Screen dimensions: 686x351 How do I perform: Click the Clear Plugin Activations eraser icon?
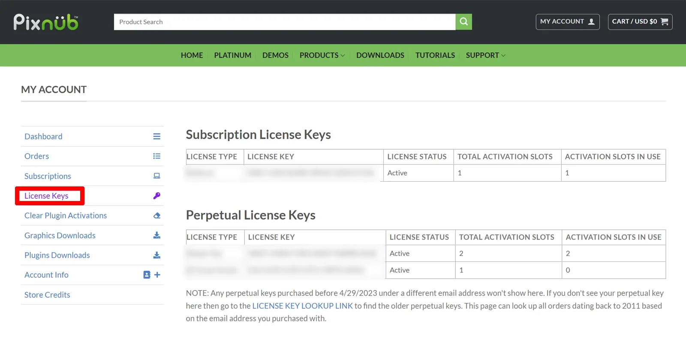point(156,216)
